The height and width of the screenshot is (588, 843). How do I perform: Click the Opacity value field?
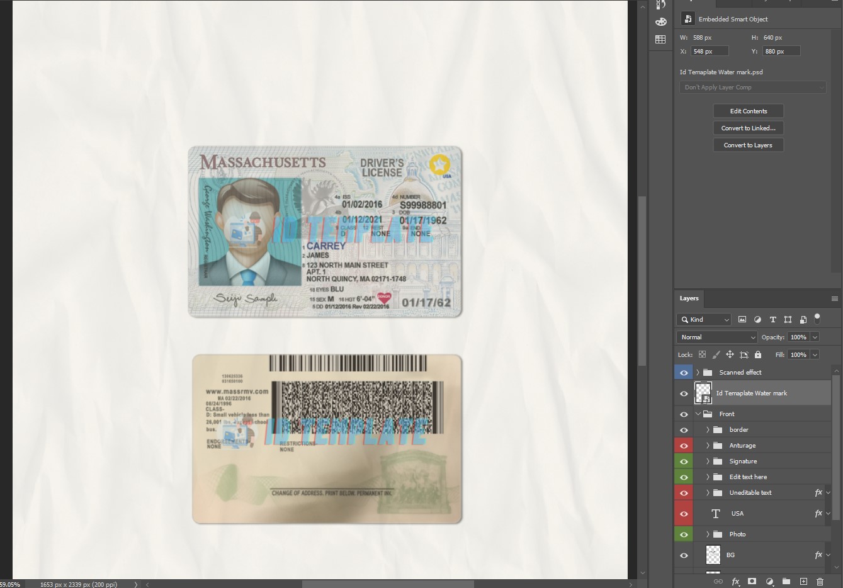tap(798, 337)
